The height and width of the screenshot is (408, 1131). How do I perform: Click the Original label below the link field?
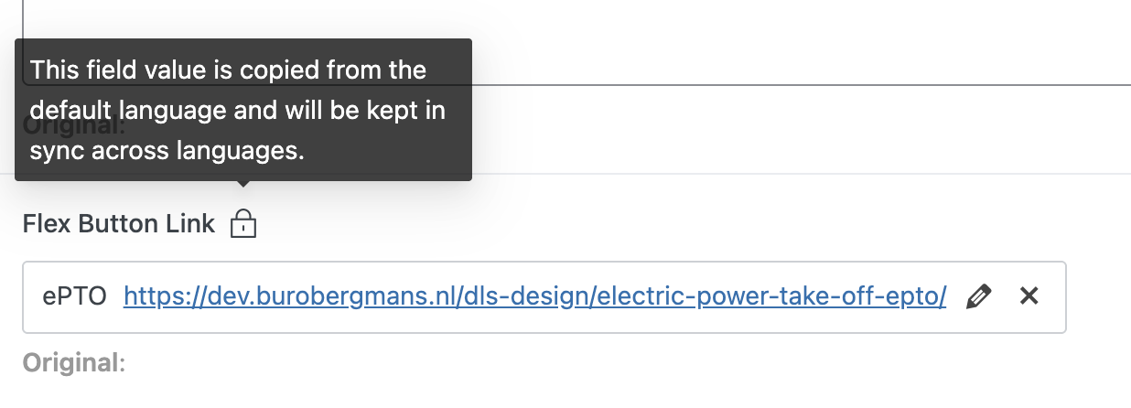pyautogui.click(x=73, y=363)
